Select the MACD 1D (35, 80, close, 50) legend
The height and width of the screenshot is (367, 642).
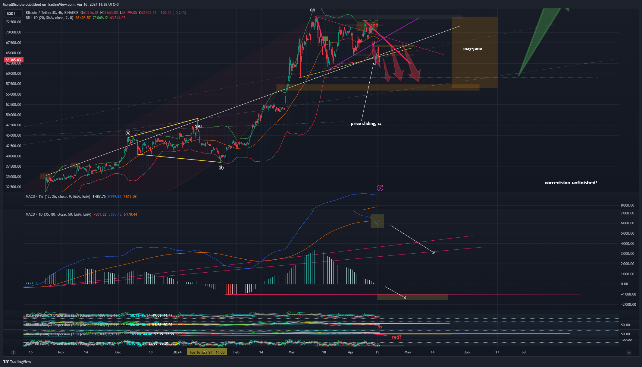point(58,214)
